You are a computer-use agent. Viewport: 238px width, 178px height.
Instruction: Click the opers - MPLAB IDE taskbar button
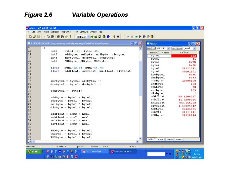pyautogui.click(x=123, y=152)
